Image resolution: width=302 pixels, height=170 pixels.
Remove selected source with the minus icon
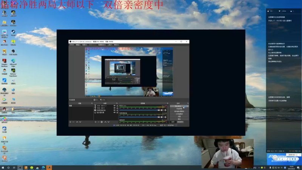(x=99, y=122)
